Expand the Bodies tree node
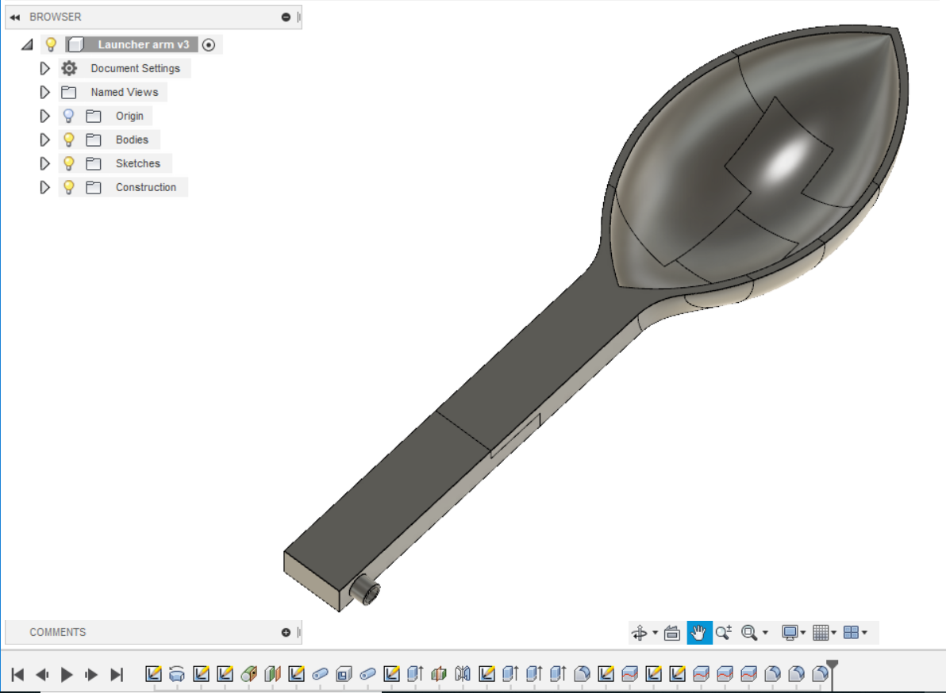The height and width of the screenshot is (693, 946). 44,140
